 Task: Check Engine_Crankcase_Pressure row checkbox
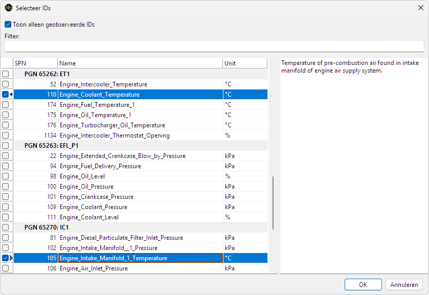click(x=6, y=196)
